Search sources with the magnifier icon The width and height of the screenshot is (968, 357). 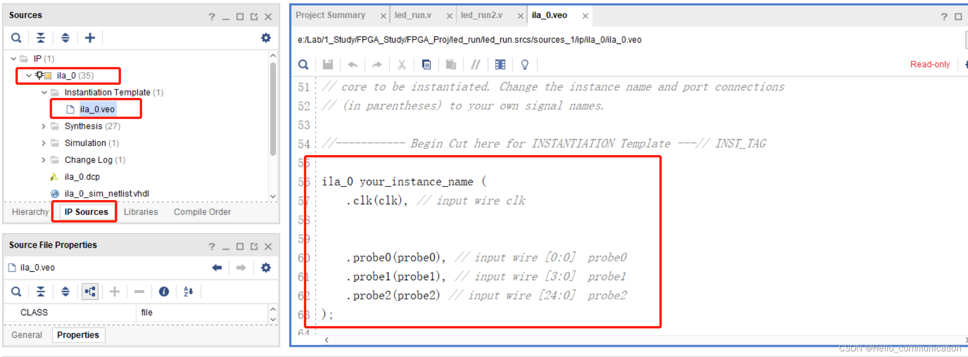(x=16, y=38)
